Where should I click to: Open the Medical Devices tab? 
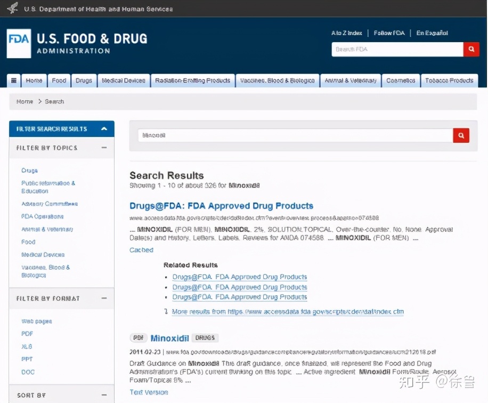tap(124, 80)
